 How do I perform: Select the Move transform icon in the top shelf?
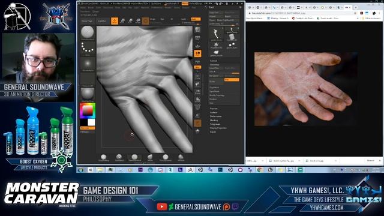(122, 21)
